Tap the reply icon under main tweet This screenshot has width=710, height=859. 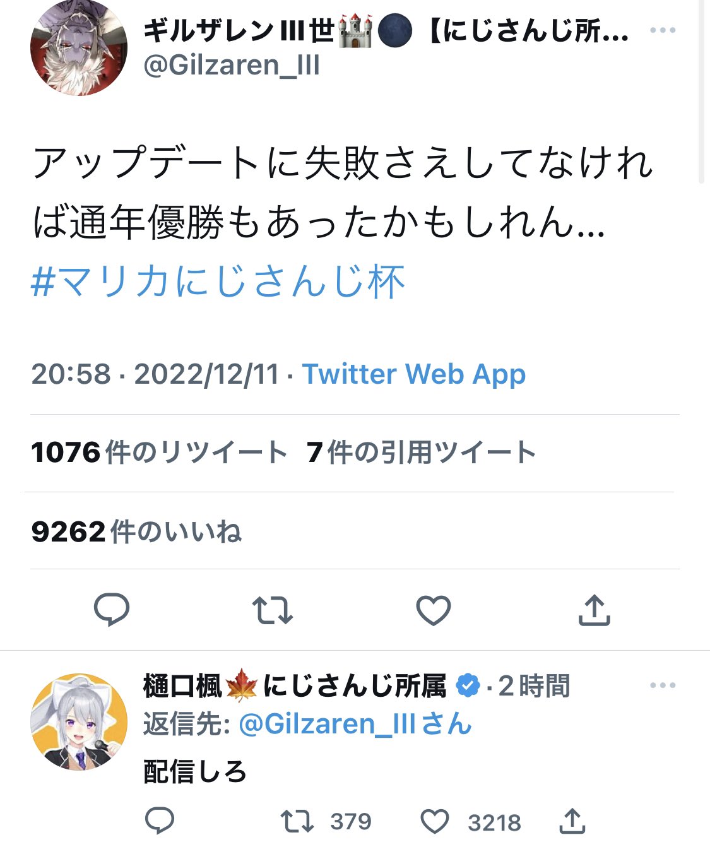pos(112,610)
